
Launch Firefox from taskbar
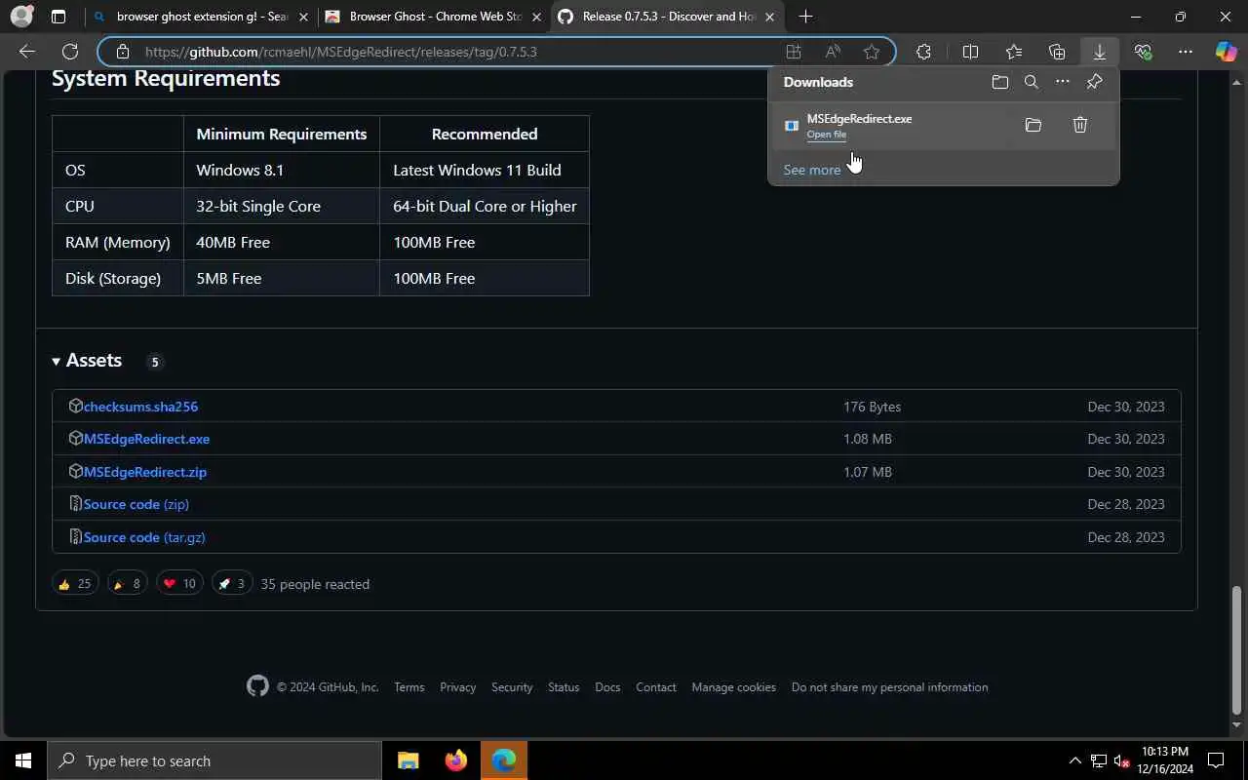(x=455, y=760)
